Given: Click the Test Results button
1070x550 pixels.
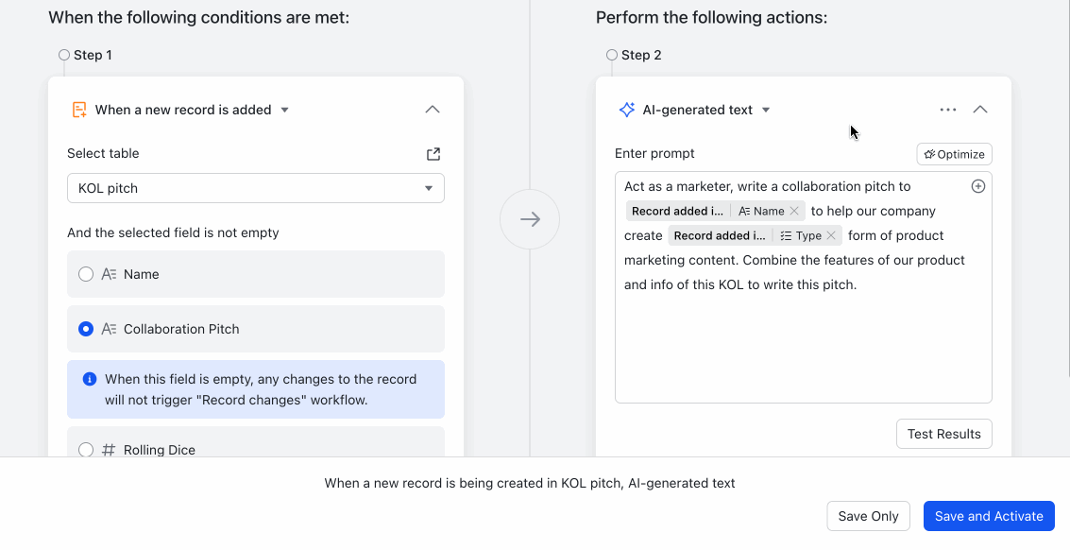Looking at the screenshot, I should pyautogui.click(x=943, y=434).
